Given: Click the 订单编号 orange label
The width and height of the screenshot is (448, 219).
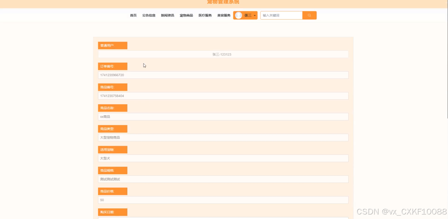Looking at the screenshot, I should pyautogui.click(x=112, y=66).
